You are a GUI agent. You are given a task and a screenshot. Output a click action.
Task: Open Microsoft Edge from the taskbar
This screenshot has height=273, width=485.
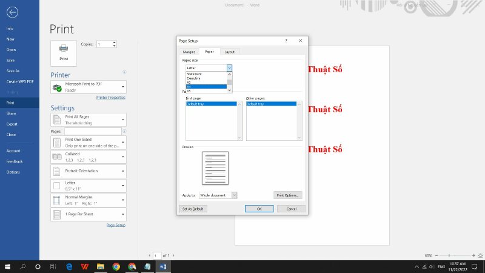69,266
